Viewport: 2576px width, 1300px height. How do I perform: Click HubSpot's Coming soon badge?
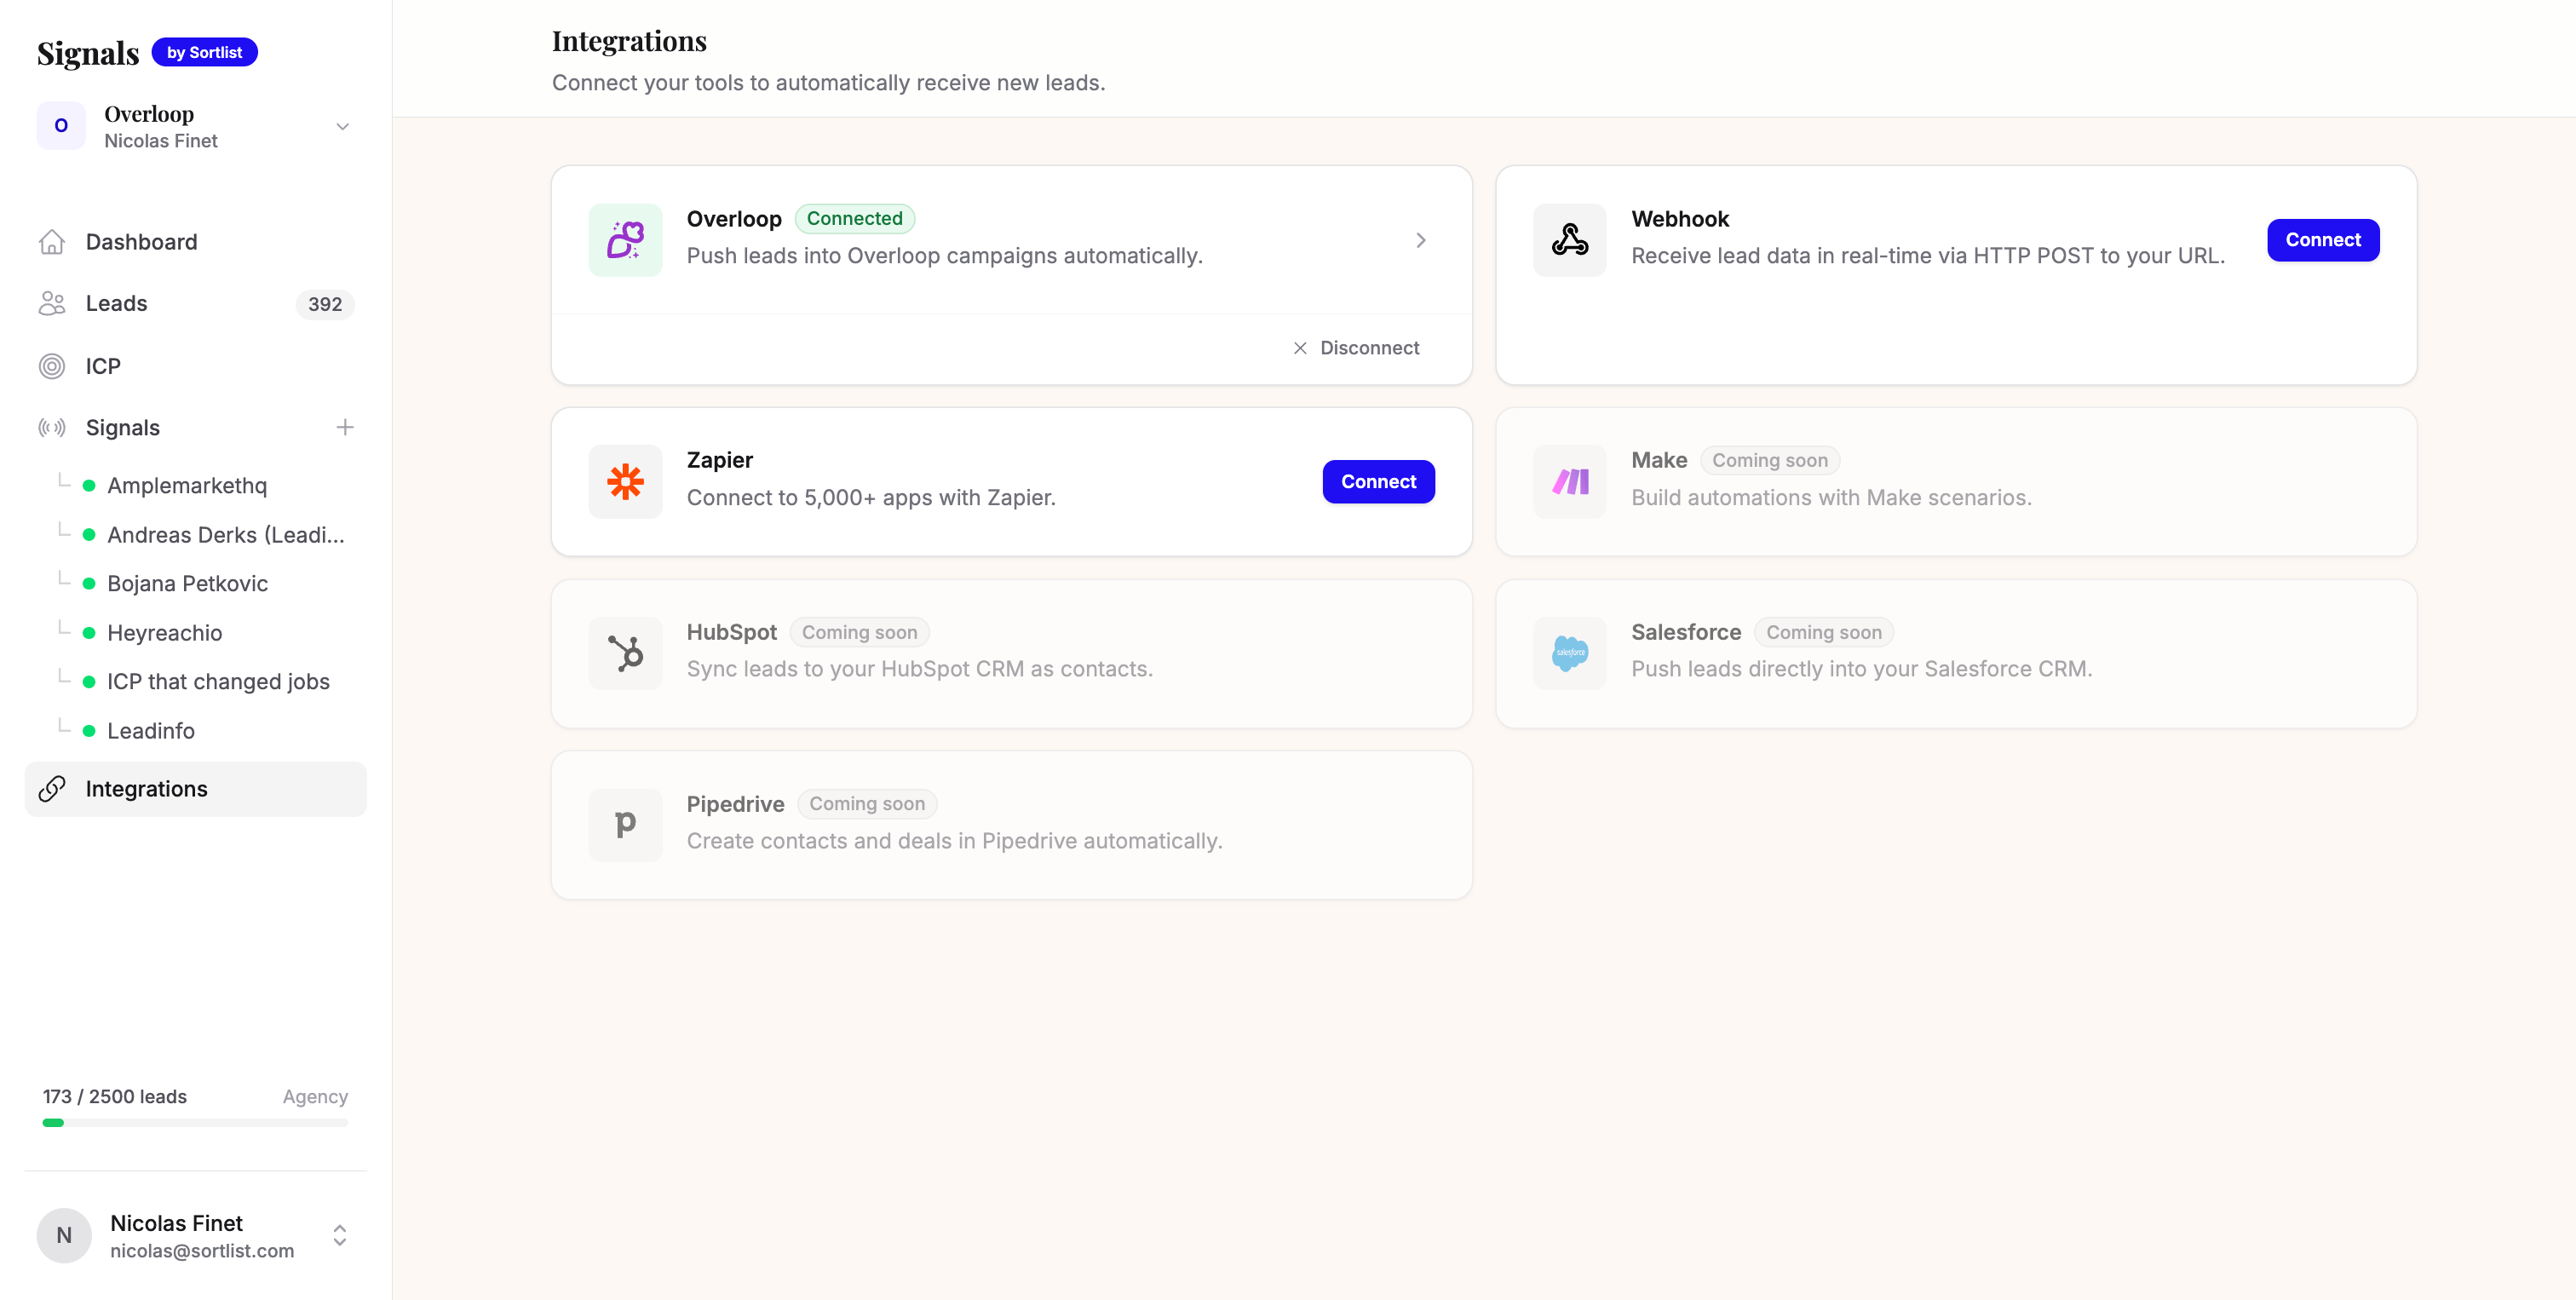tap(859, 632)
